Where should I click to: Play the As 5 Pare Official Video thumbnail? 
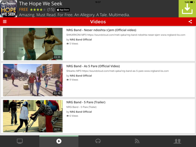tap(33, 80)
